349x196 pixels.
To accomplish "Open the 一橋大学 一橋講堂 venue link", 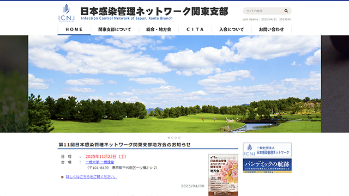I will coord(100,162).
